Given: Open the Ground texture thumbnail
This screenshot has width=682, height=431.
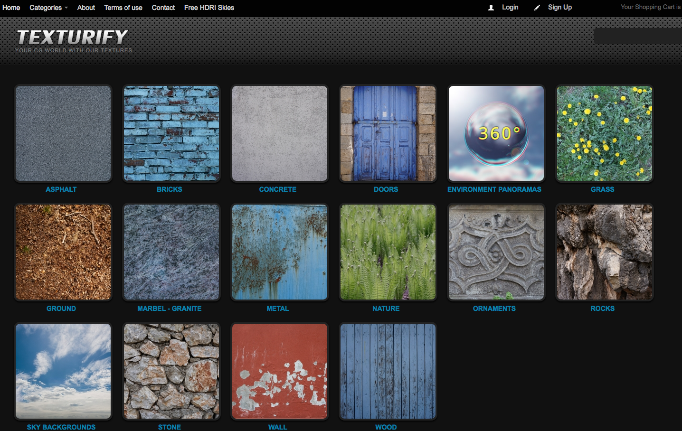Looking at the screenshot, I should 63,252.
